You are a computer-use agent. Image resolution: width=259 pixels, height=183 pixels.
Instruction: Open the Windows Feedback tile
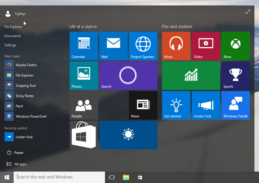pyautogui.click(x=236, y=105)
